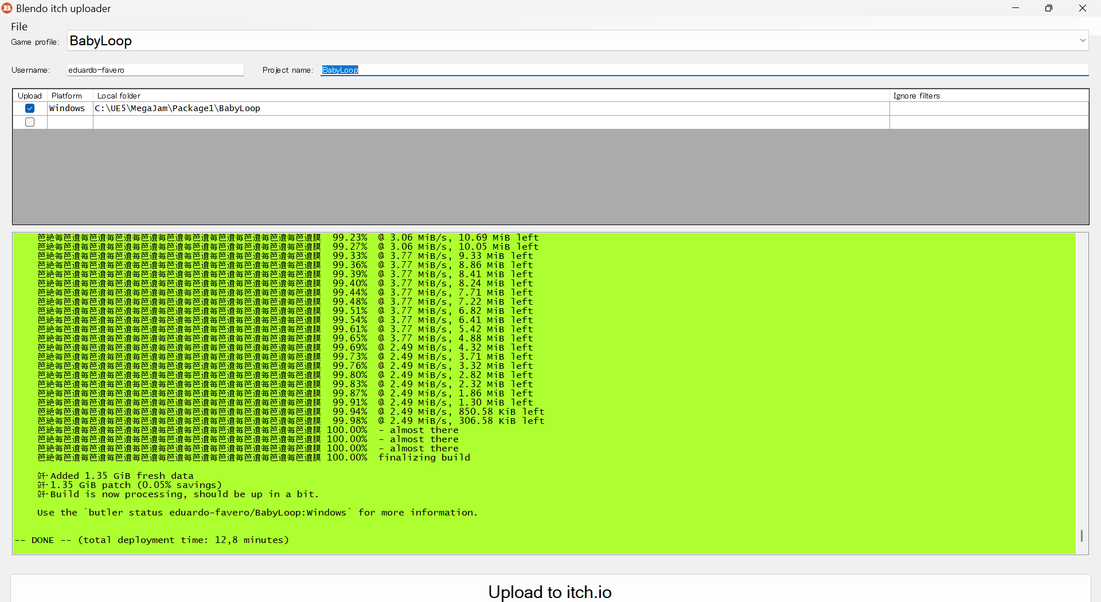Click the output log scrollbar thumb
1101x602 pixels.
(1082, 536)
